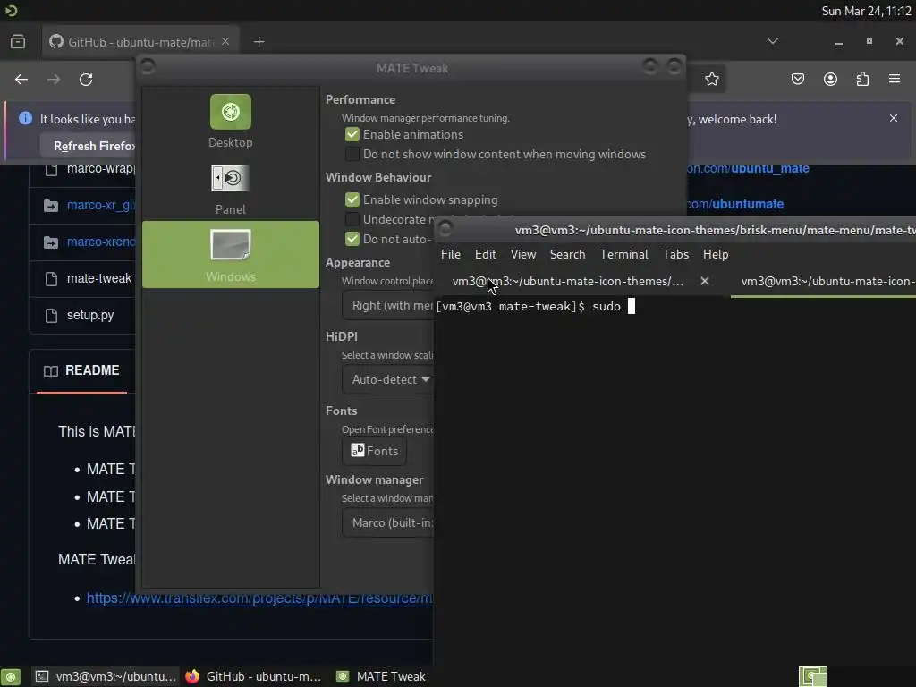The image size is (916, 687).
Task: Toggle Enable animations checkbox
Action: coord(352,134)
